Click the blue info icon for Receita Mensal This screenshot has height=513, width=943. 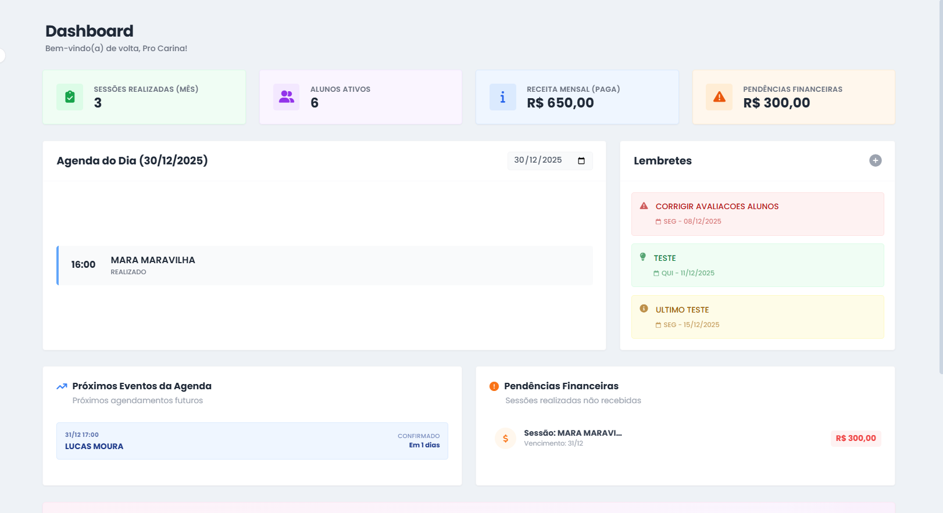coord(503,97)
